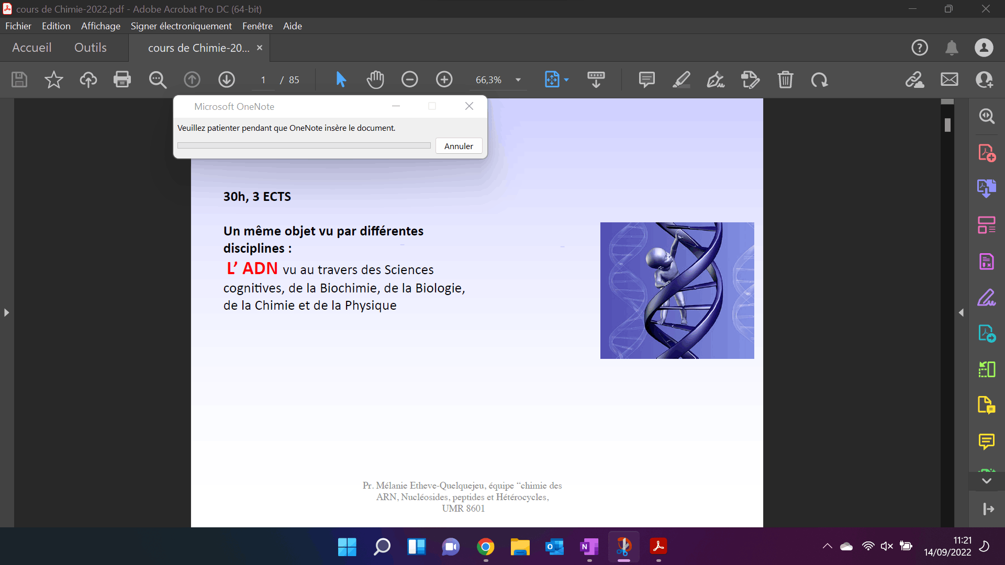Viewport: 1005px width, 565px height.
Task: Switch to the Outils tab
Action: (x=90, y=48)
